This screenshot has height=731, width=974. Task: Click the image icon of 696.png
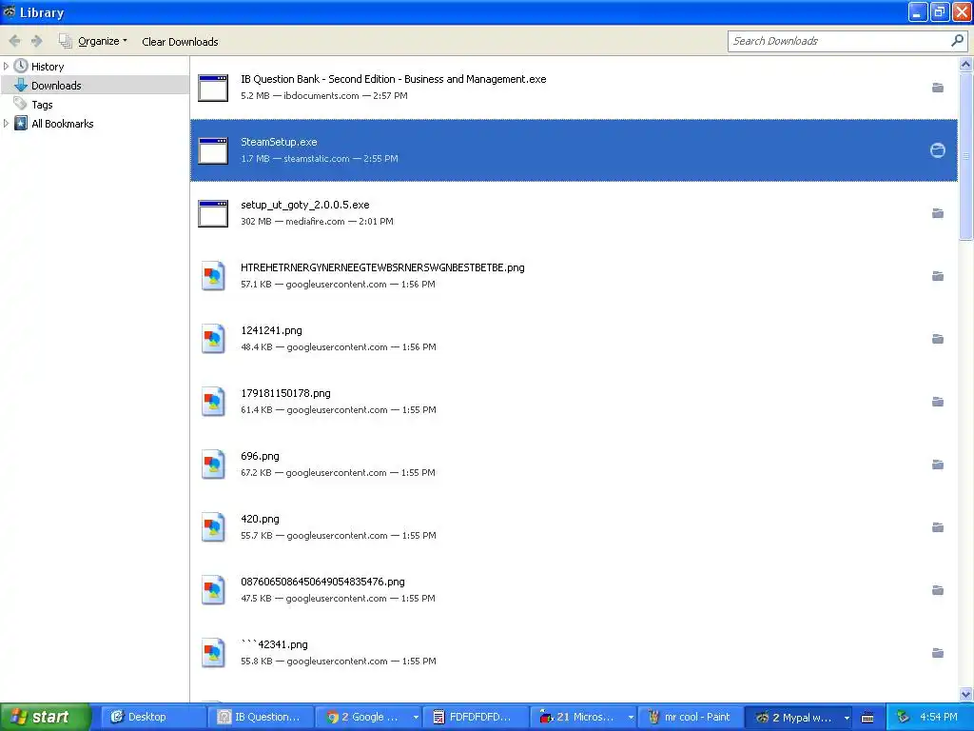pyautogui.click(x=213, y=464)
